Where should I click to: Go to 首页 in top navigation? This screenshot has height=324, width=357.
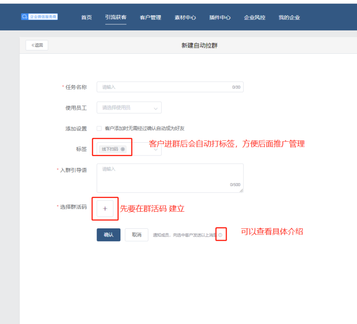pyautogui.click(x=86, y=18)
